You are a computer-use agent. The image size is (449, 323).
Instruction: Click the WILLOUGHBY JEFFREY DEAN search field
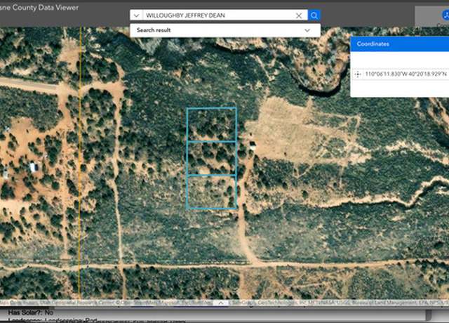tap(218, 15)
